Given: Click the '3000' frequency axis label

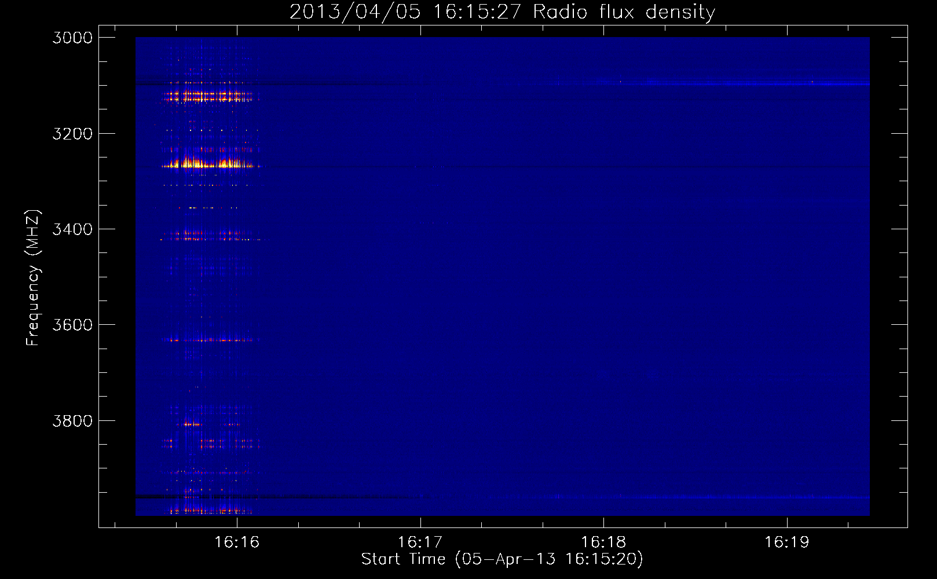Looking at the screenshot, I should click(x=72, y=38).
